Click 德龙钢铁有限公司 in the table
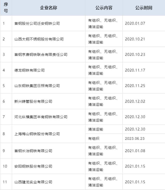Viewport: 165px width, 190px height. tap(29, 70)
